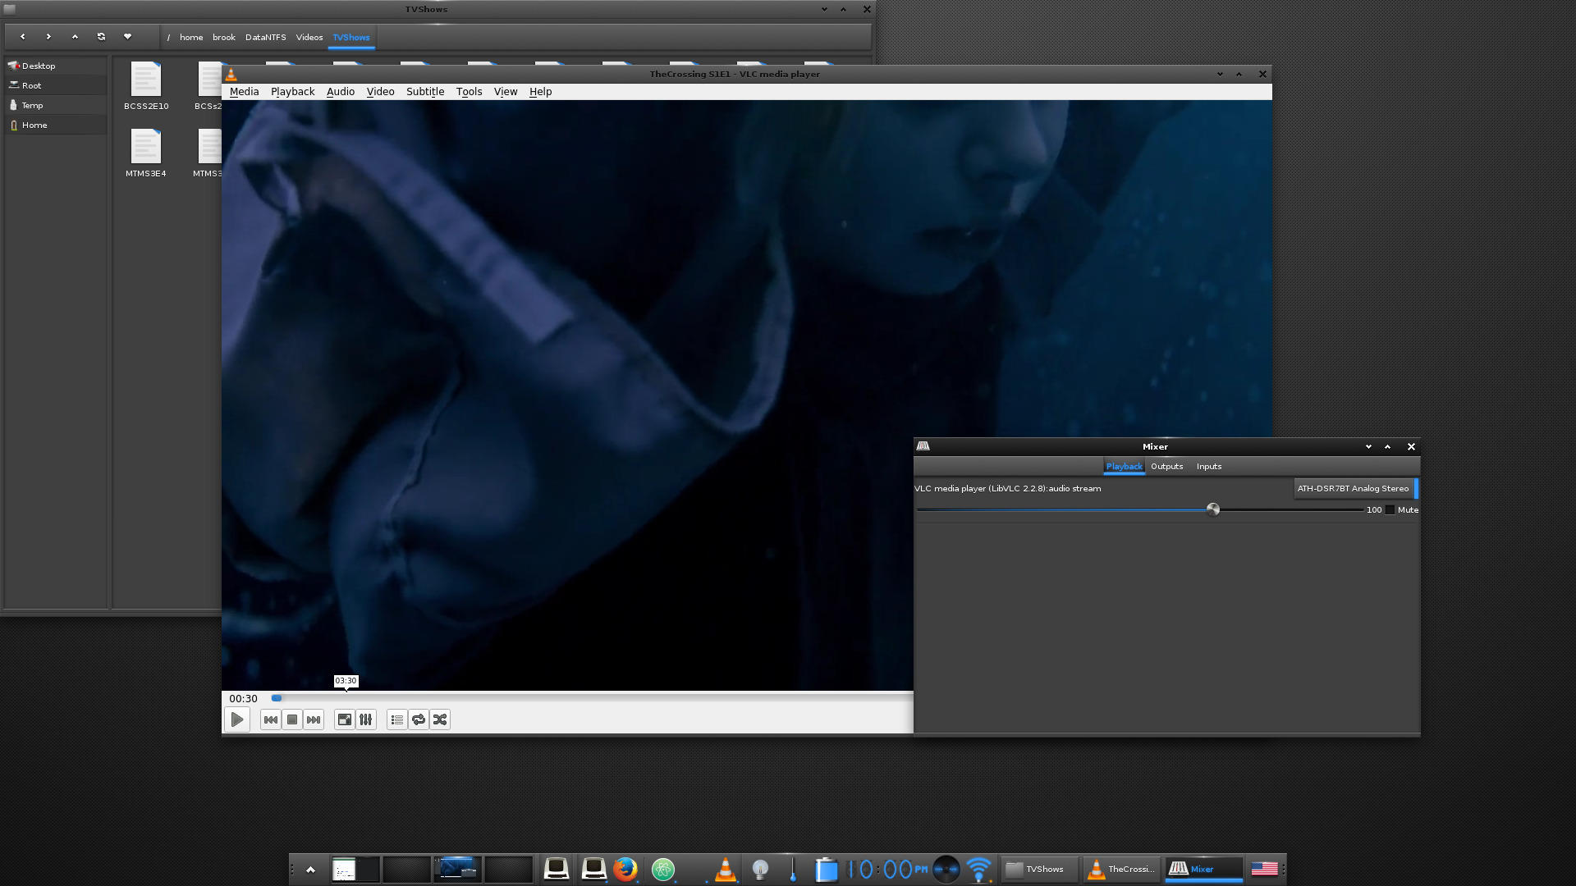Open the Help menu in VLC
Image resolution: width=1576 pixels, height=886 pixels.
pyautogui.click(x=540, y=91)
